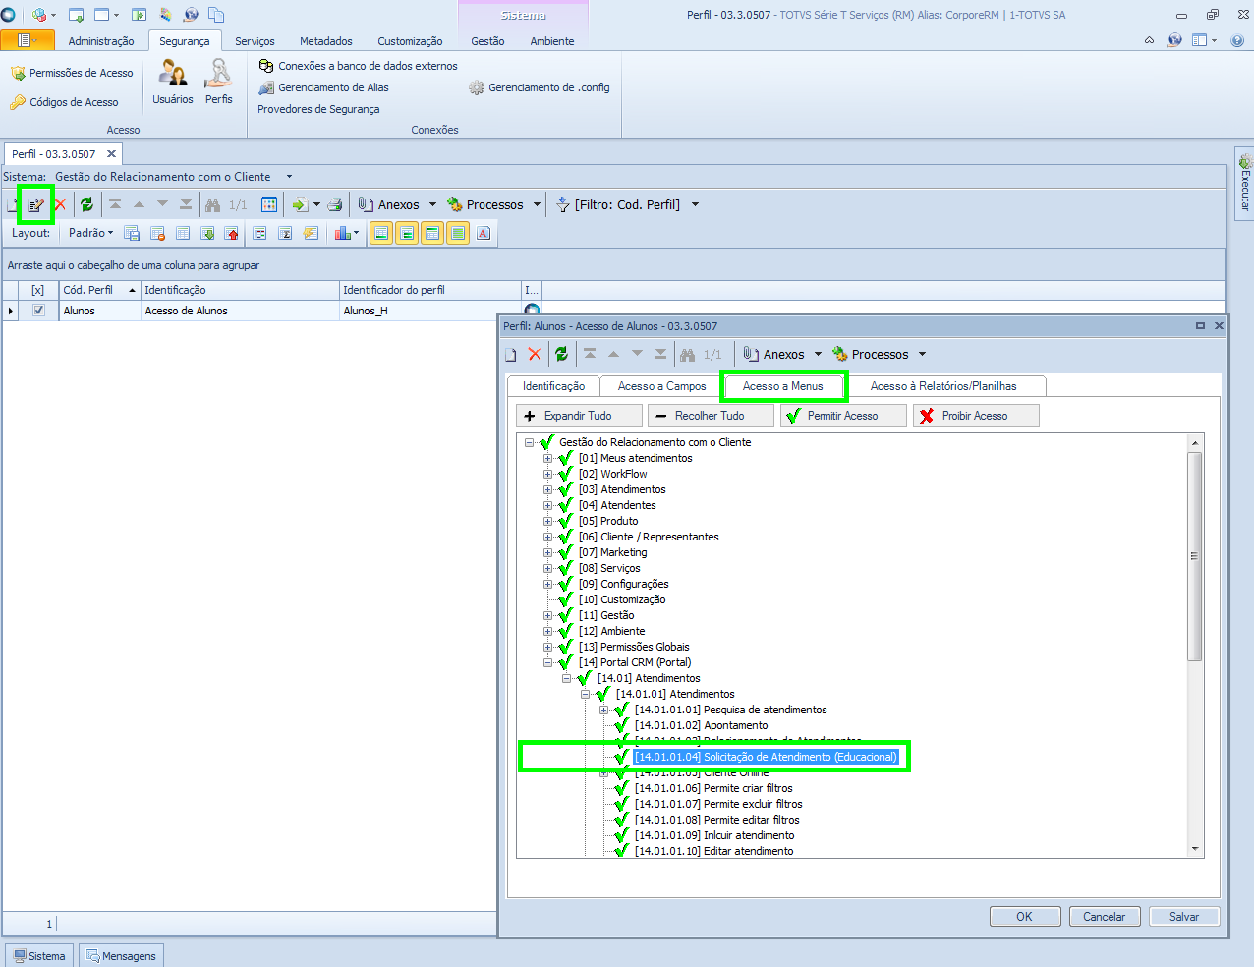Collapse the [14] Portal CRM (Portal) node
The image size is (1254, 967).
[548, 662]
